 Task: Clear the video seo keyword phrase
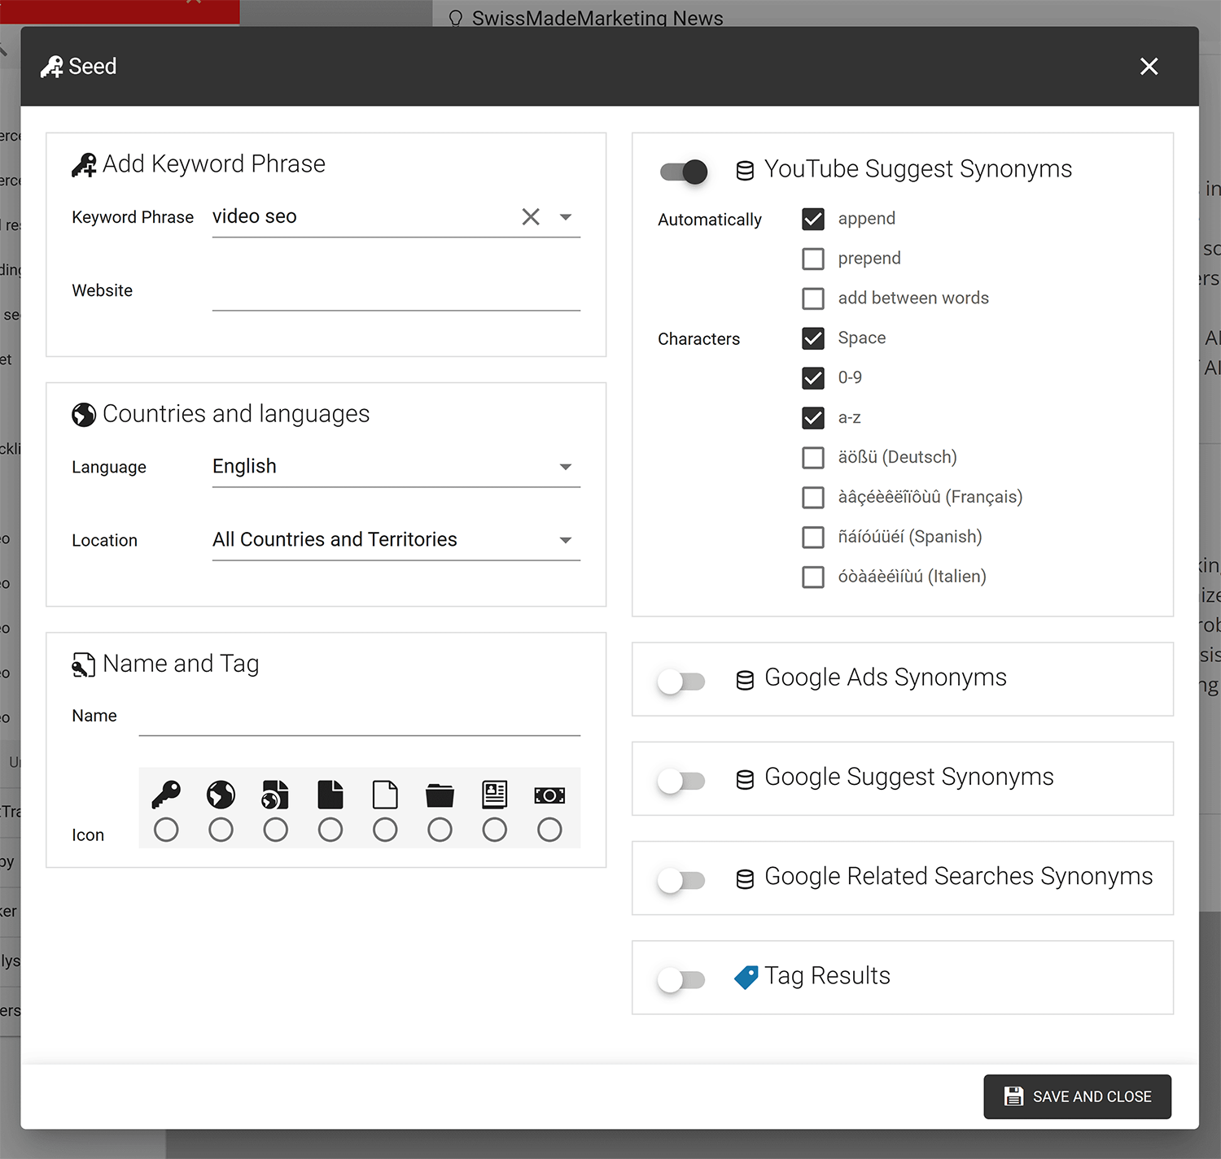point(531,216)
